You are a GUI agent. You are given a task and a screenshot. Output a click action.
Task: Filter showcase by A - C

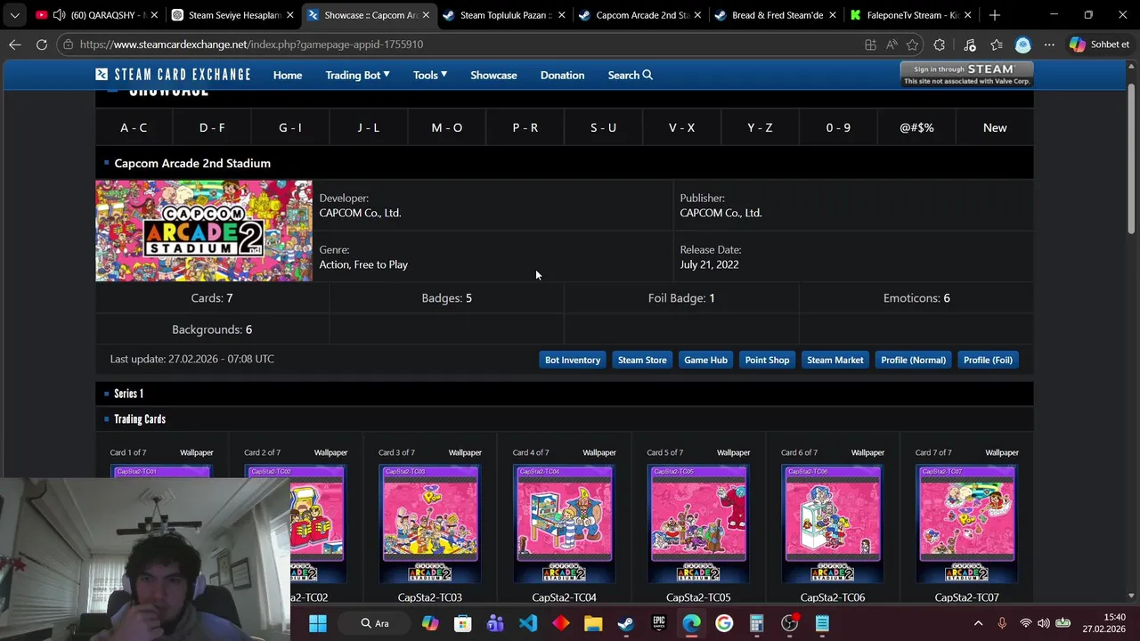tap(134, 127)
